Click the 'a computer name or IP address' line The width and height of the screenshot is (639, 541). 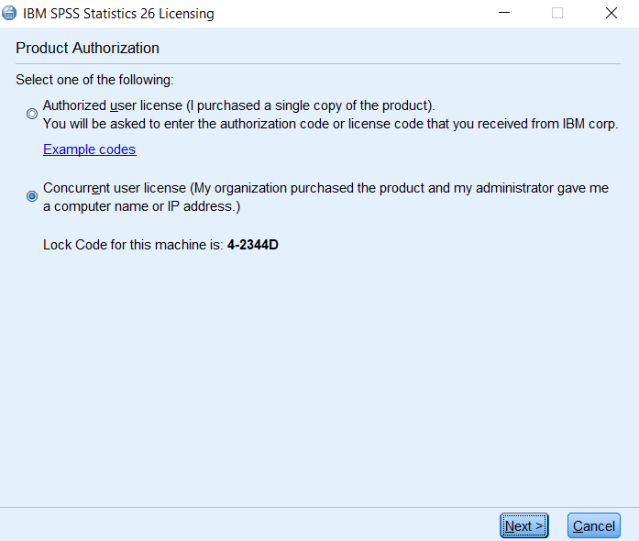[x=142, y=206]
